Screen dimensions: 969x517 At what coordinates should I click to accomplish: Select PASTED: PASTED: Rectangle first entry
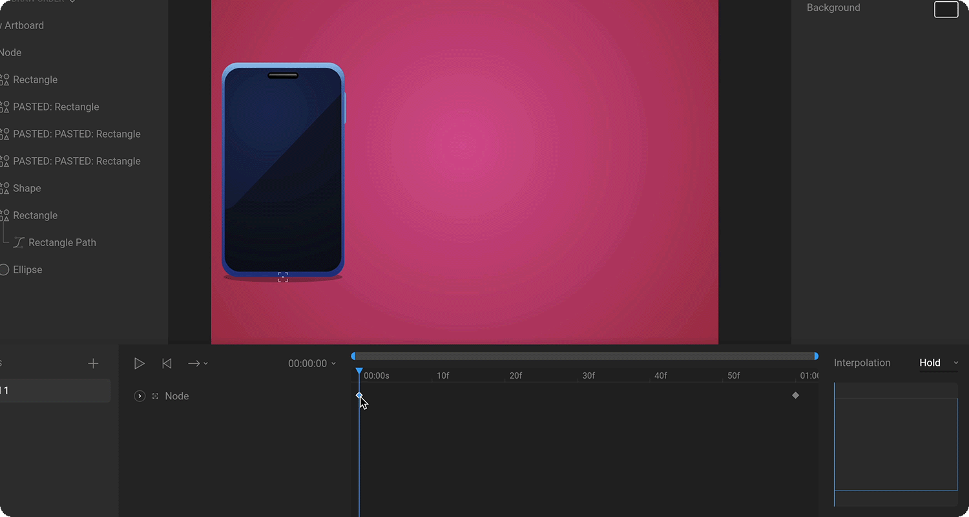76,134
